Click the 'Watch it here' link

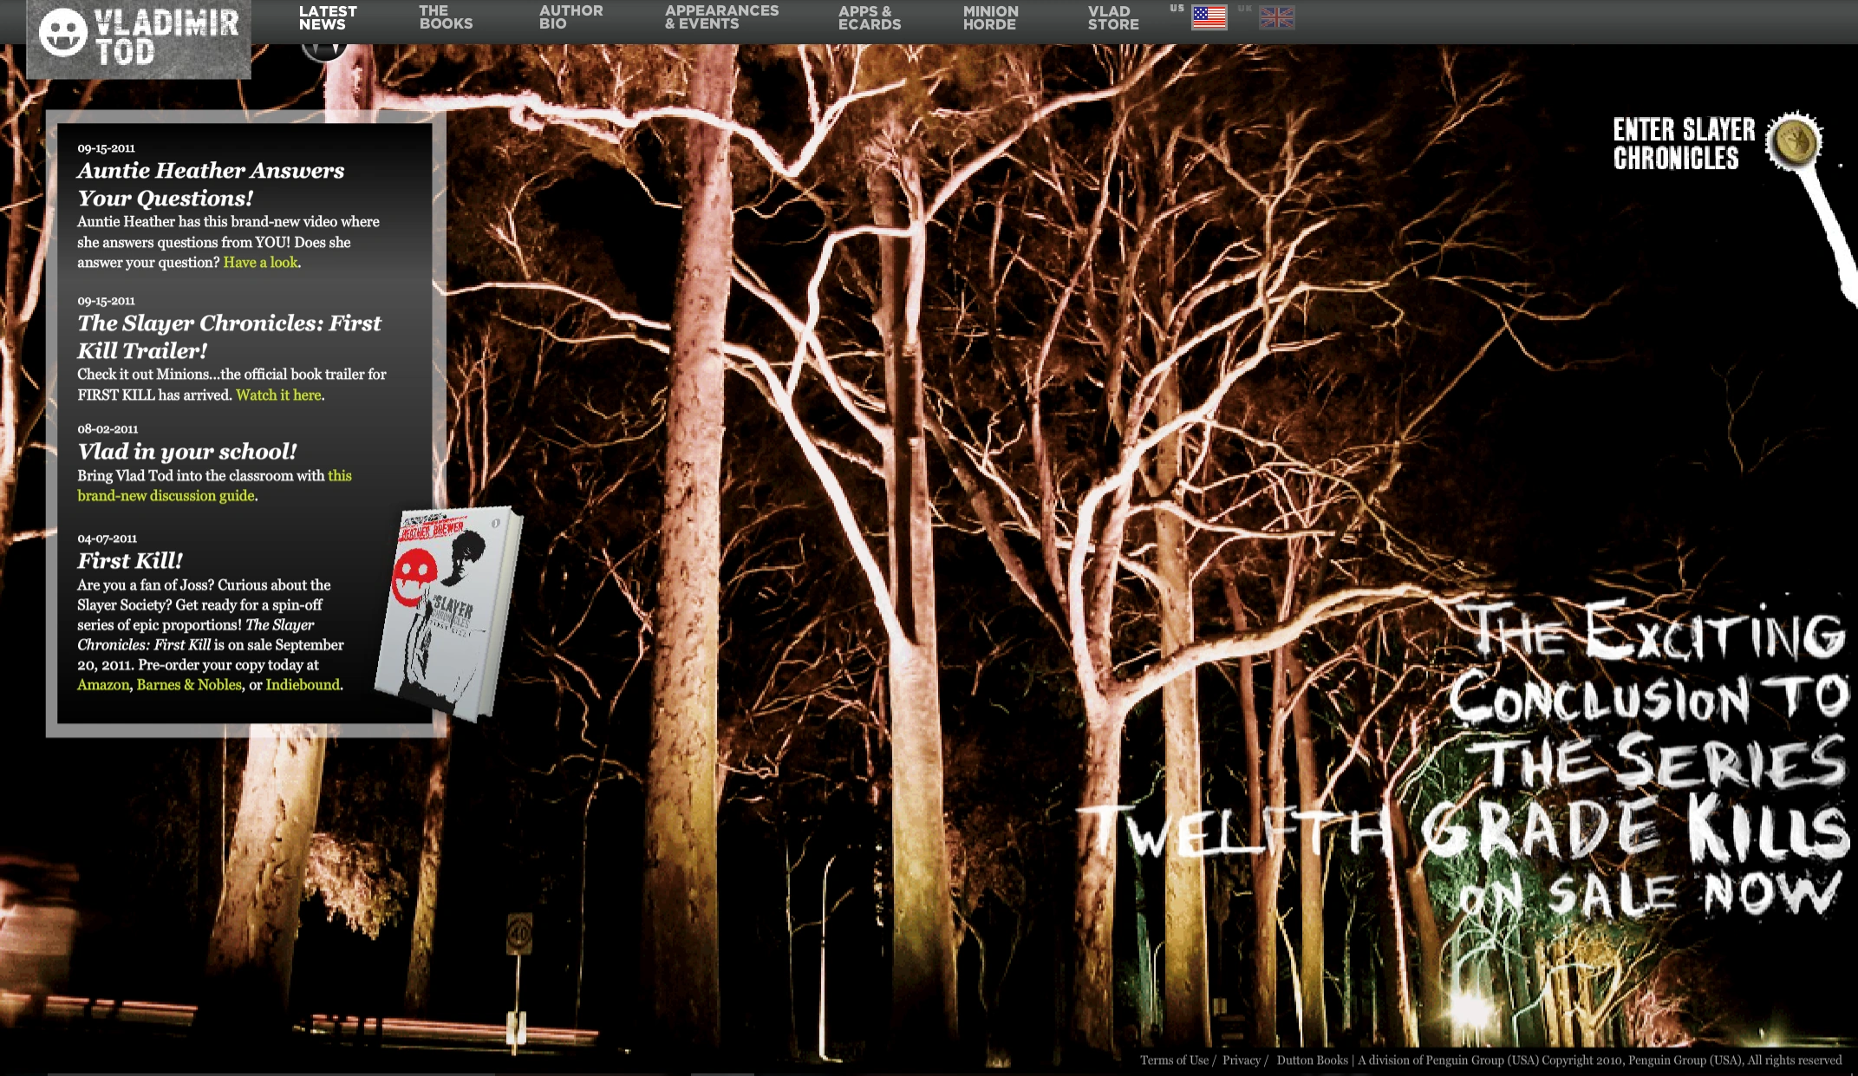pyautogui.click(x=278, y=395)
